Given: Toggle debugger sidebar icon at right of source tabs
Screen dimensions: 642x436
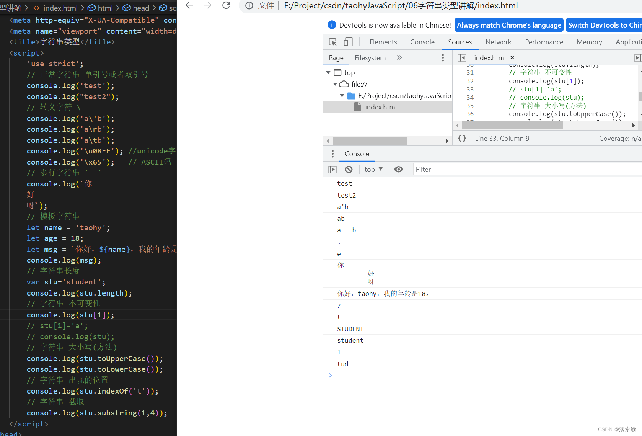Looking at the screenshot, I should click(x=638, y=58).
